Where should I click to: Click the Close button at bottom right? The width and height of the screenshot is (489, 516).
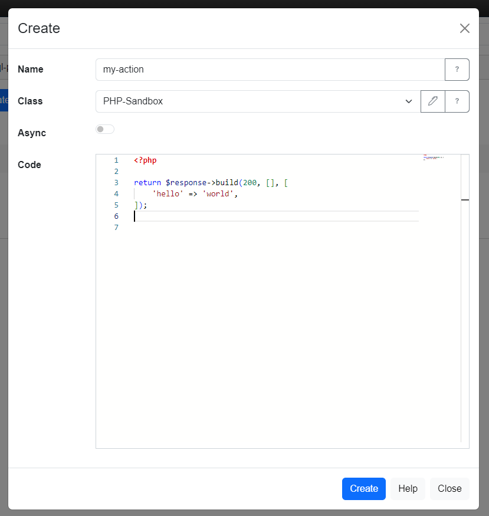[449, 488]
